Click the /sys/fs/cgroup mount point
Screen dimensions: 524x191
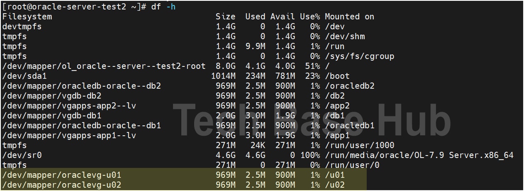(359, 57)
